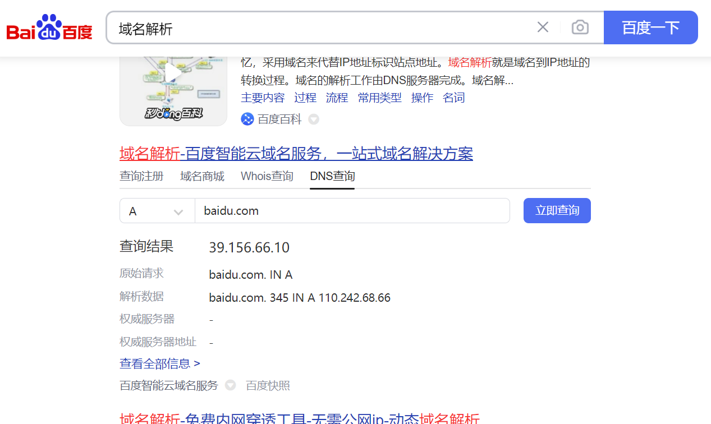Screen dimensions: 711x424
Task: Expand the arrow next to 百度智能云域名服务
Action: coord(231,385)
